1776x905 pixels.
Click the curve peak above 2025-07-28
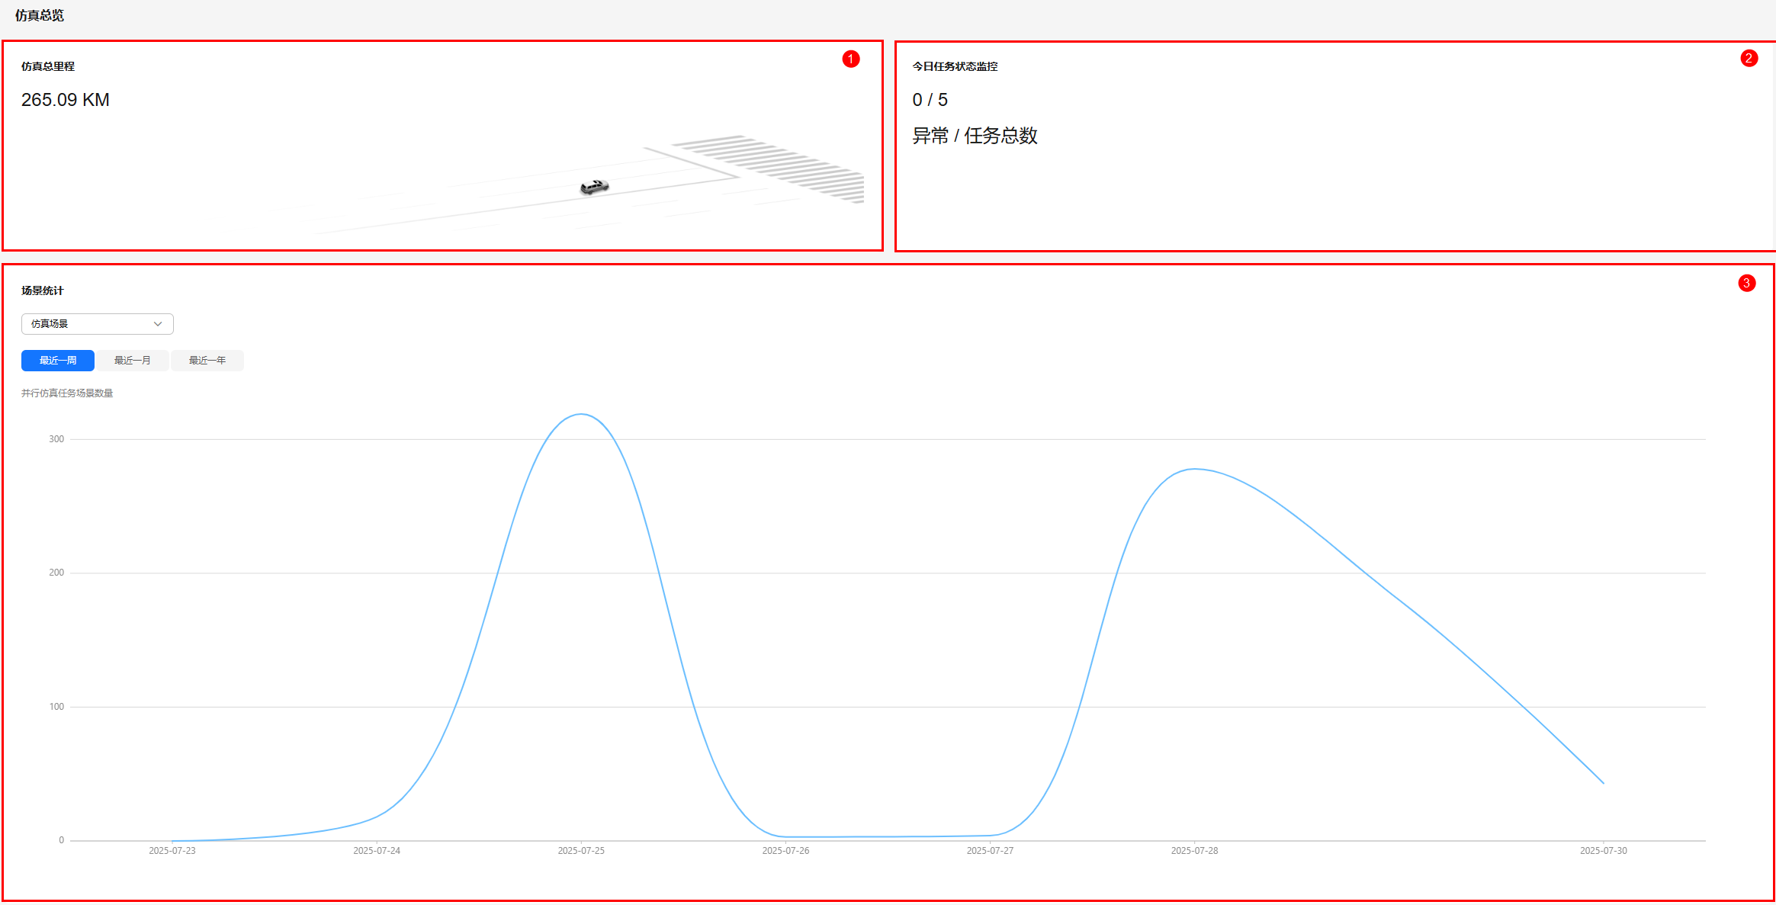coord(1194,469)
